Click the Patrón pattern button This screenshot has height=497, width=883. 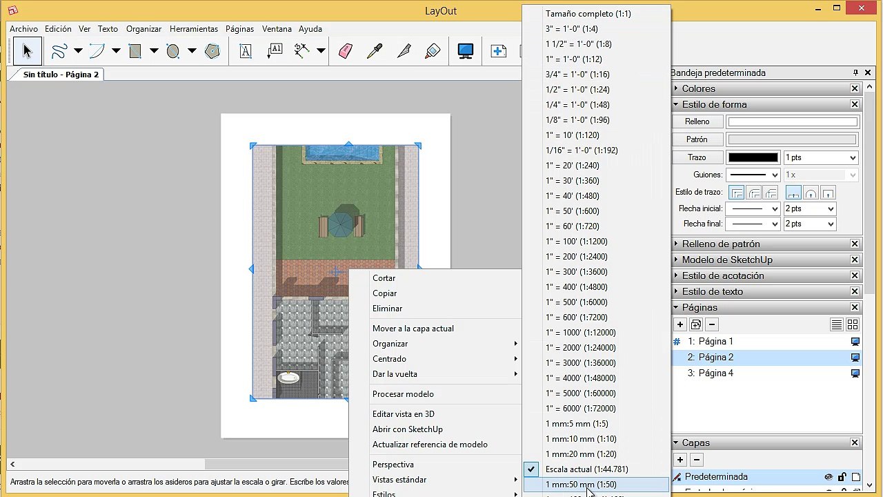697,139
